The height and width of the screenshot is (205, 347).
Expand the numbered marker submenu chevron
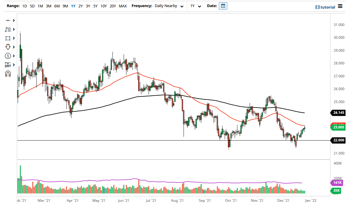(x=14, y=56)
